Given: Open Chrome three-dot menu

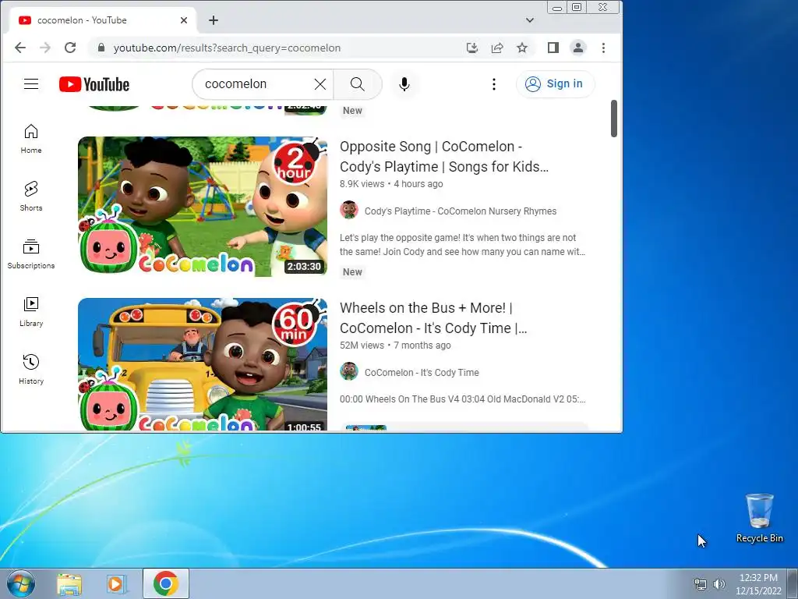Looking at the screenshot, I should point(604,48).
